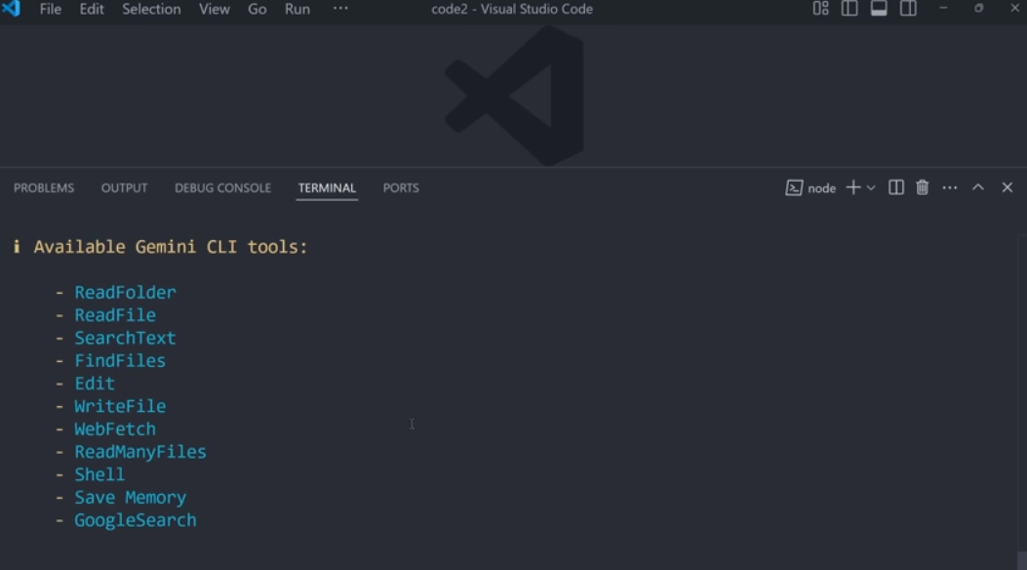
Task: Click the node terminal shell icon
Action: click(x=794, y=188)
